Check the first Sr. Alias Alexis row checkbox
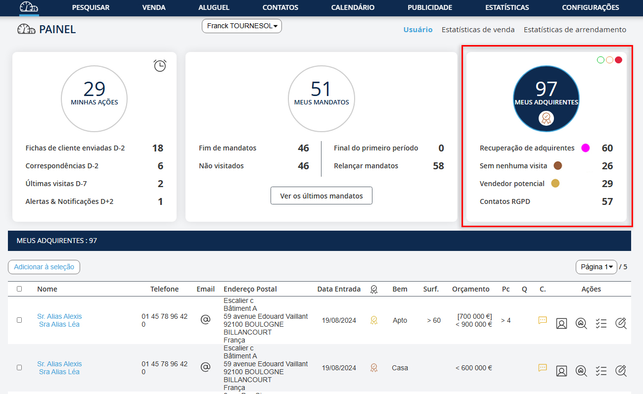Screen dimensions: 643x394 click(x=19, y=320)
